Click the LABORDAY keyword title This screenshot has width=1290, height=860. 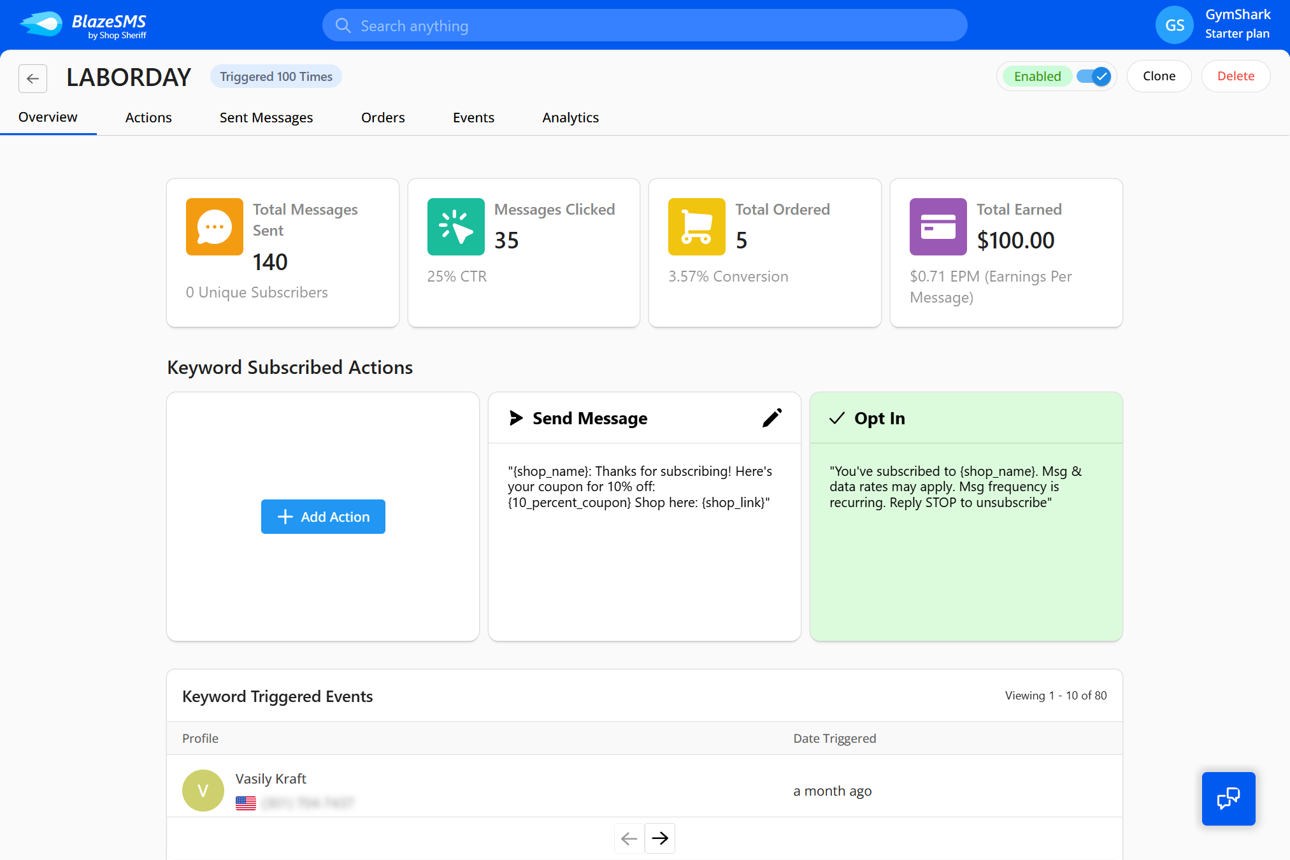point(129,78)
